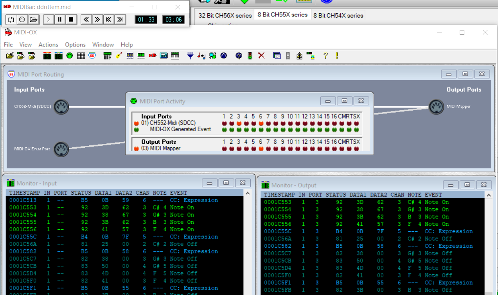This screenshot has height=295, width=498.
Task: Toggle the traffic light start/stop display icon
Action: pyautogui.click(x=250, y=56)
